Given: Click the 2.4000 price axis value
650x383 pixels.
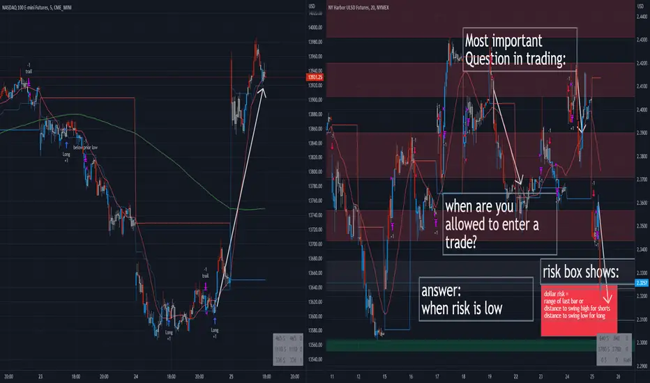Looking at the screenshot, I should click(642, 110).
